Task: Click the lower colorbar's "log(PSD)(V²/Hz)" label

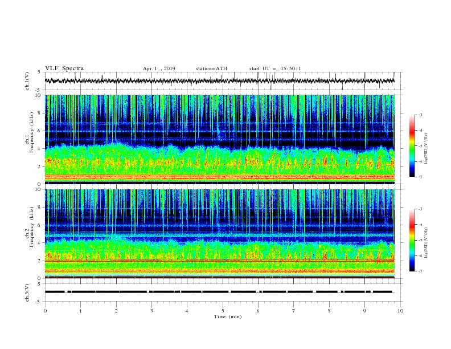Action: 427,242
